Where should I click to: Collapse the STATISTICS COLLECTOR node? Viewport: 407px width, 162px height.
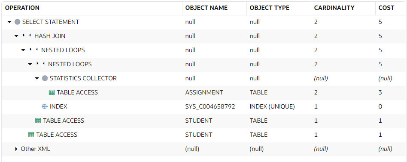(x=37, y=78)
